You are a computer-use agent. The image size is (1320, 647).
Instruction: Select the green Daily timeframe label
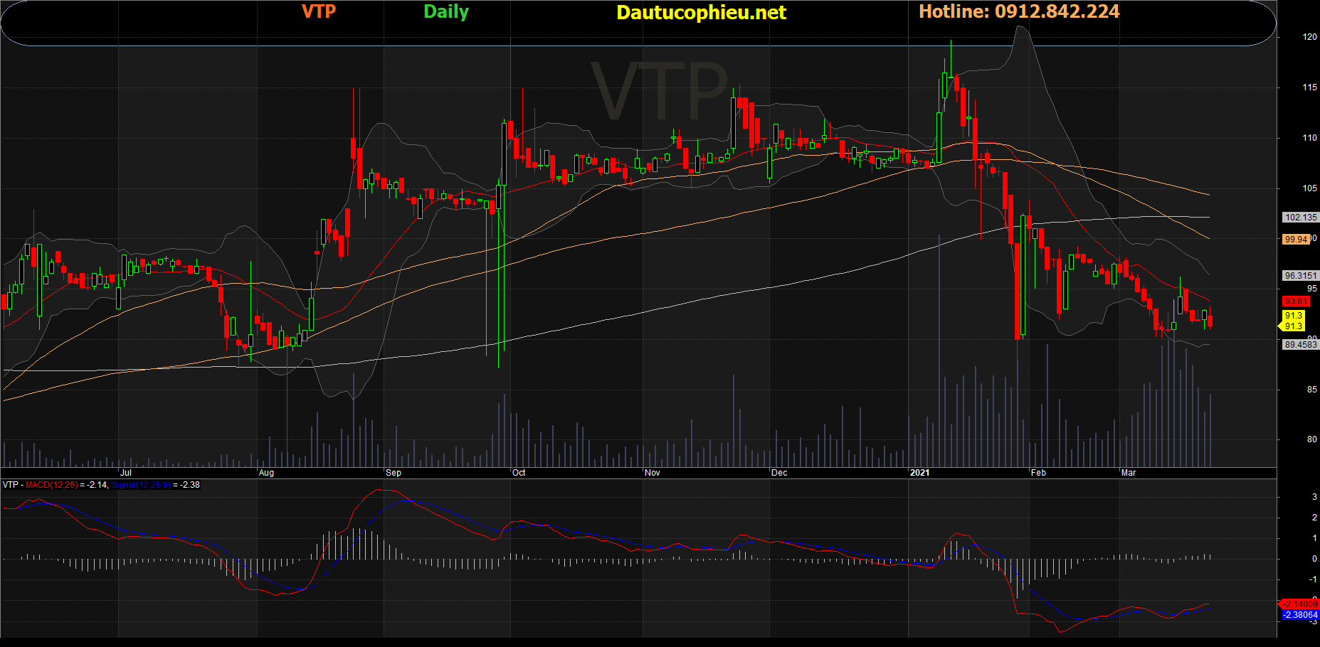point(445,12)
